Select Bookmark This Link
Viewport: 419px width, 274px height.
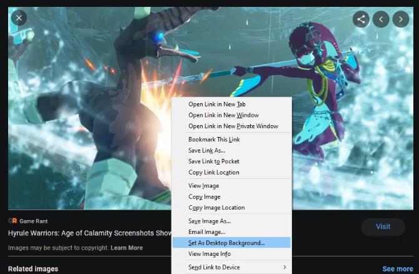click(x=231, y=140)
